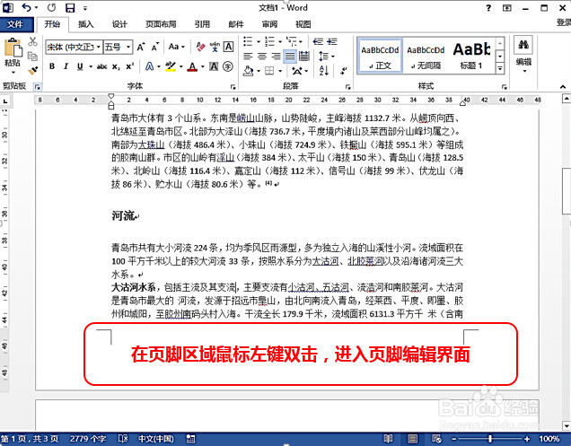Toggle Italic formatting
Viewport: 571px width, 446px height.
pos(66,66)
